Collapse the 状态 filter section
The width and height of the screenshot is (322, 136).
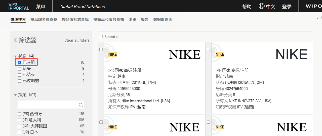click(x=16, y=56)
